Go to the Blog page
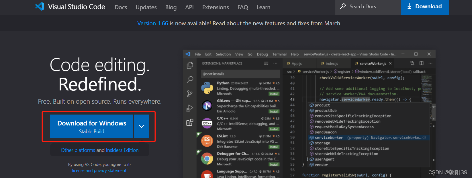The height and width of the screenshot is (178, 472). click(171, 7)
